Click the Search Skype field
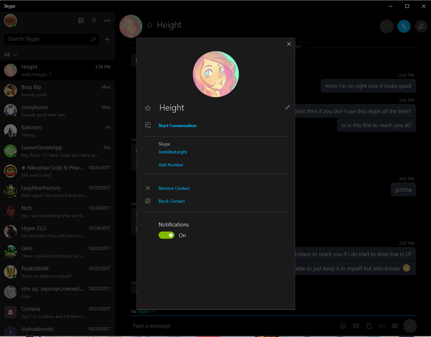 (x=52, y=39)
